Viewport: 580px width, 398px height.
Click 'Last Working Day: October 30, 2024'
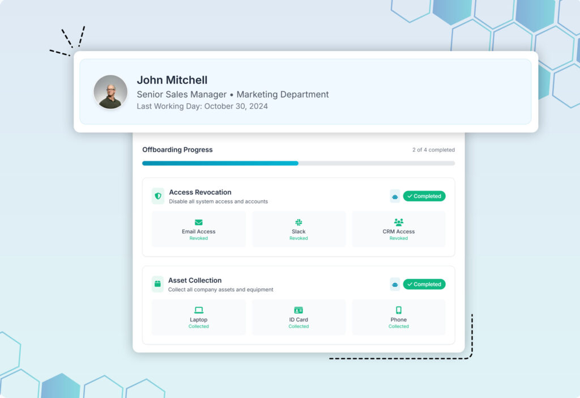(x=202, y=106)
